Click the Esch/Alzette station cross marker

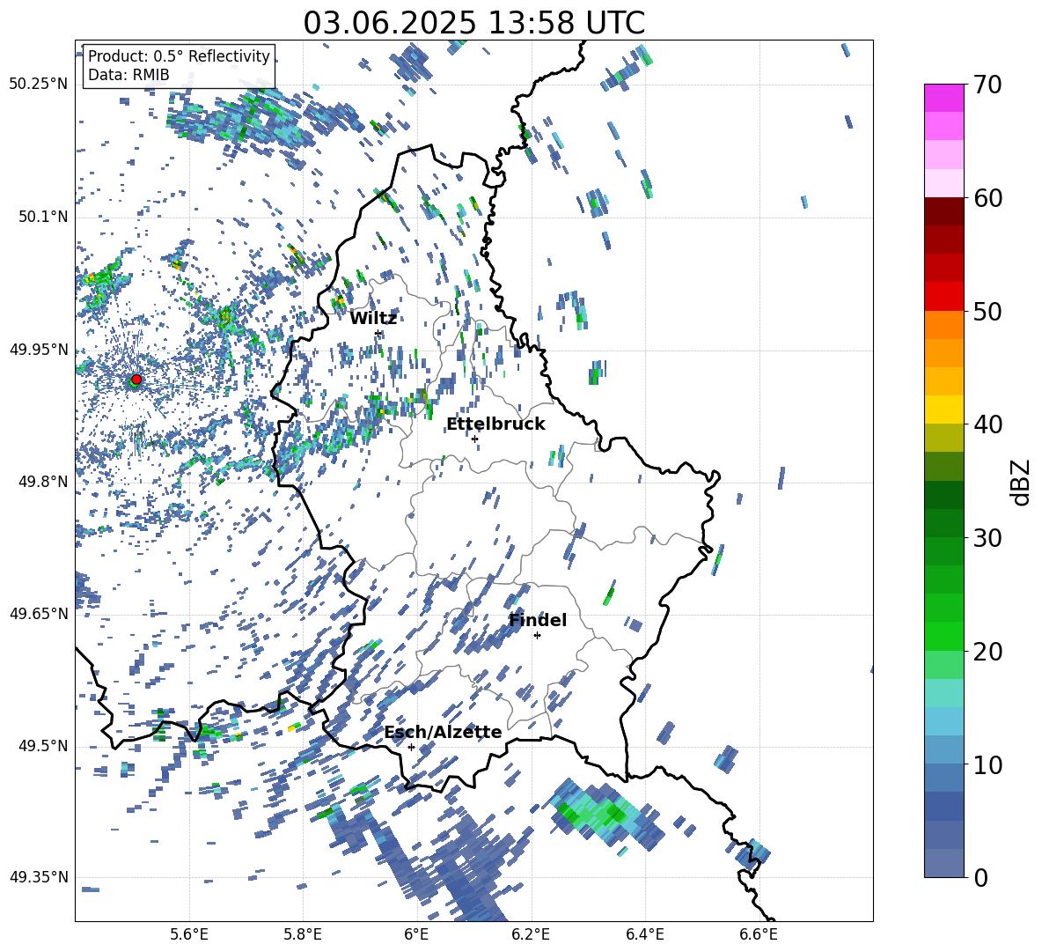click(x=411, y=747)
